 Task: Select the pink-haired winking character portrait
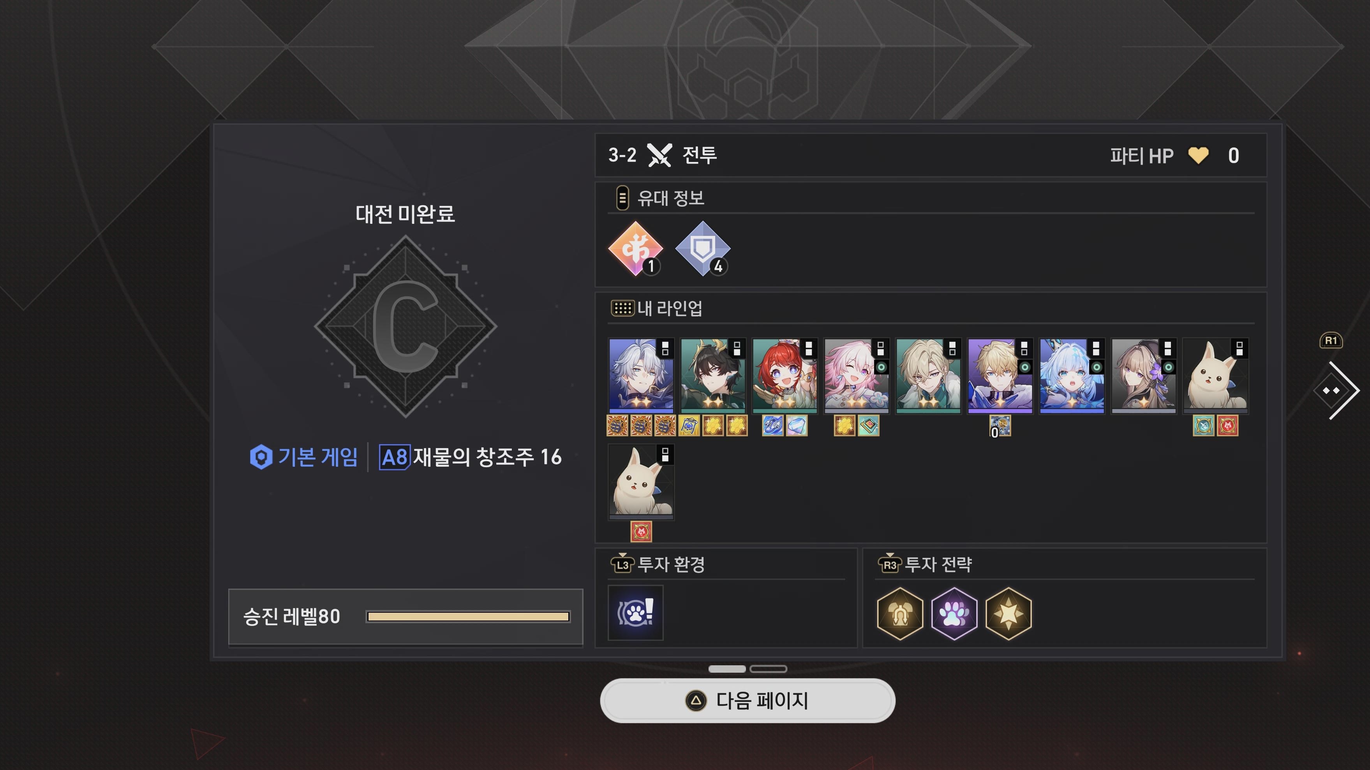click(x=856, y=376)
